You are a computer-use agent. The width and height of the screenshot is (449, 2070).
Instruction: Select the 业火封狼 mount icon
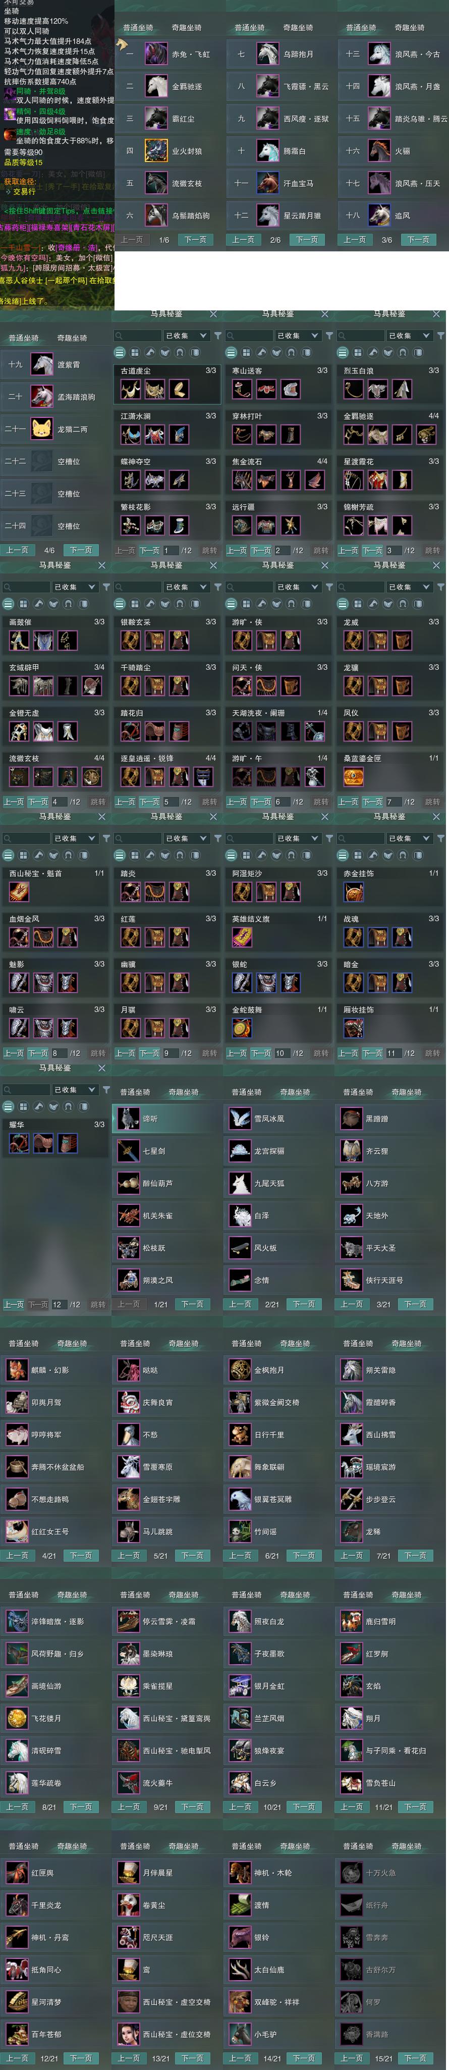156,150
